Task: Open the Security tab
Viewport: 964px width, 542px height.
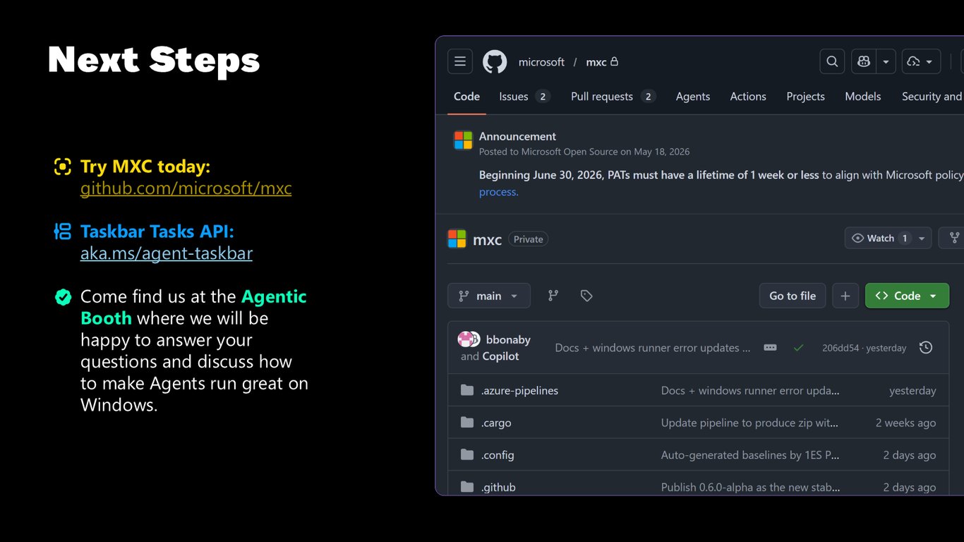Action: point(932,97)
